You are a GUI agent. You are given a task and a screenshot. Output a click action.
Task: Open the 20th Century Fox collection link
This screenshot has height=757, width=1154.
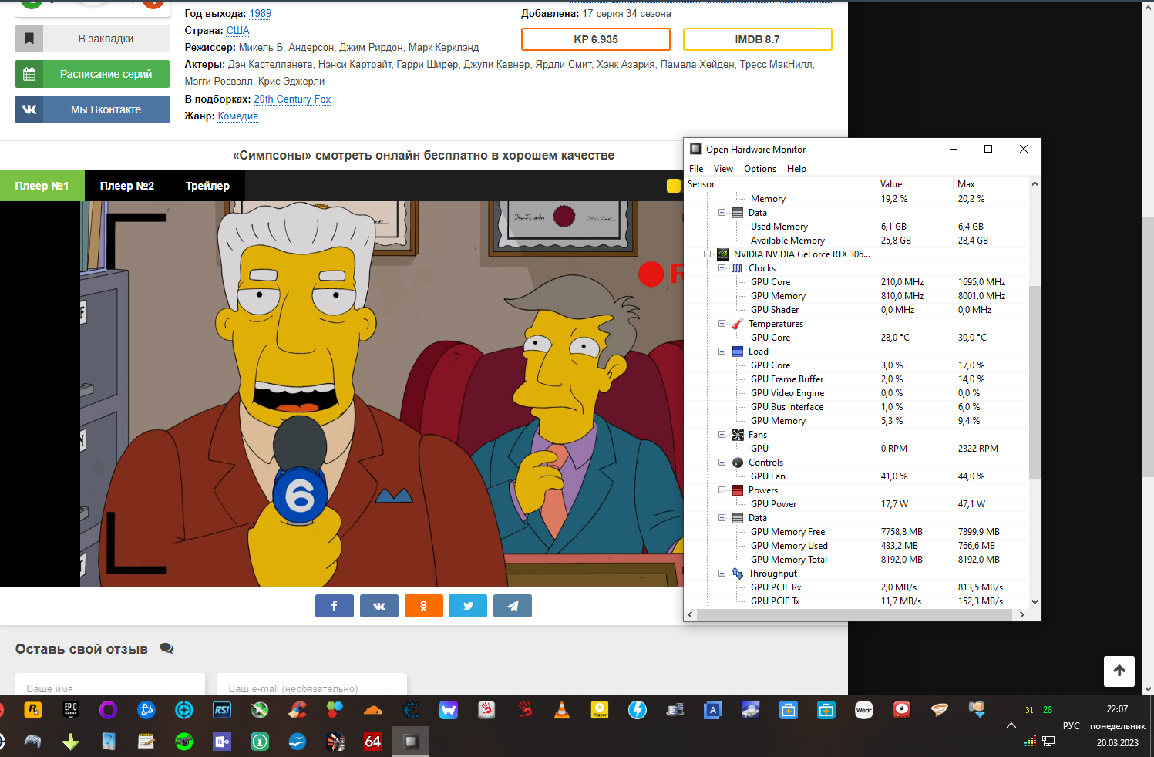(x=292, y=99)
